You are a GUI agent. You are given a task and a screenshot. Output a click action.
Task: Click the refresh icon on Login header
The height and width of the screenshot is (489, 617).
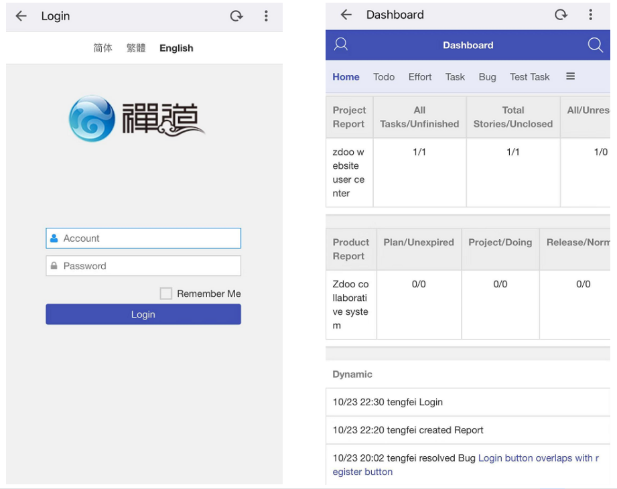point(236,16)
